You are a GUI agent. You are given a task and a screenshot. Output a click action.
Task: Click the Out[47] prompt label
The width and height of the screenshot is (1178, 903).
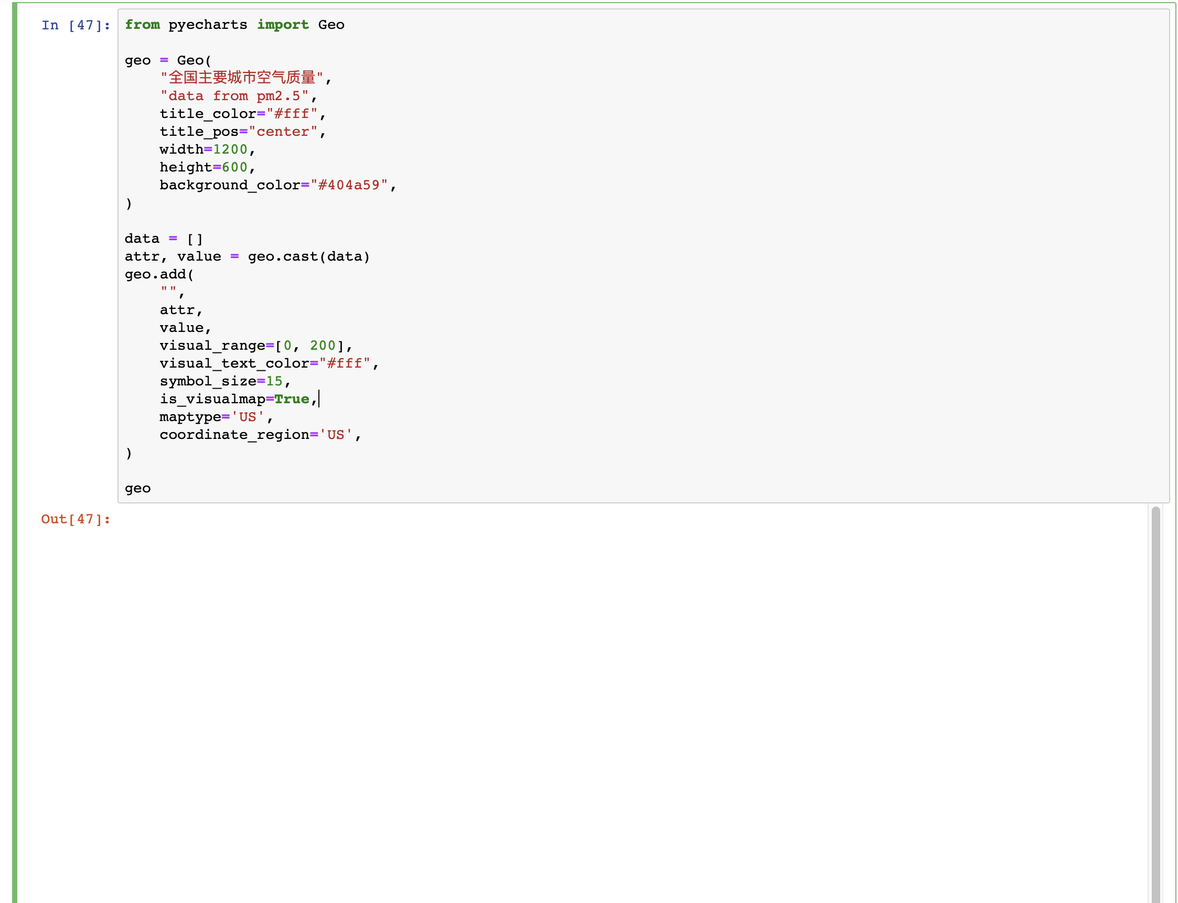[76, 519]
